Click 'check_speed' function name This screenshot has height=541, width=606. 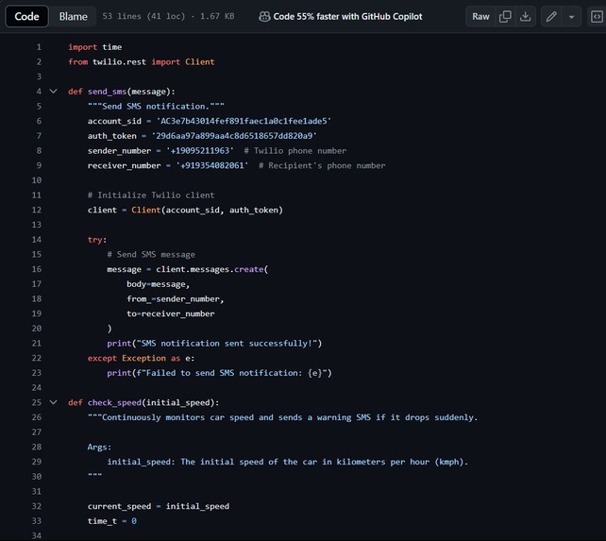[114, 402]
